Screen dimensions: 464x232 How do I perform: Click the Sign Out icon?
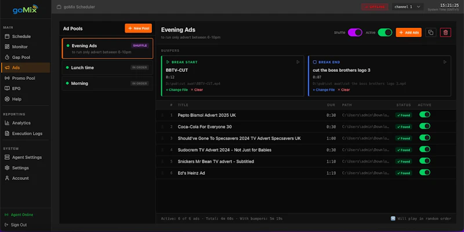6,224
